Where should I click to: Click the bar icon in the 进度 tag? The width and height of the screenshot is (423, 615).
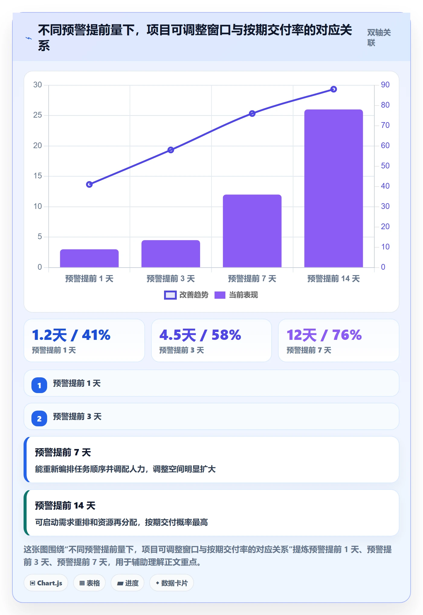pos(120,584)
